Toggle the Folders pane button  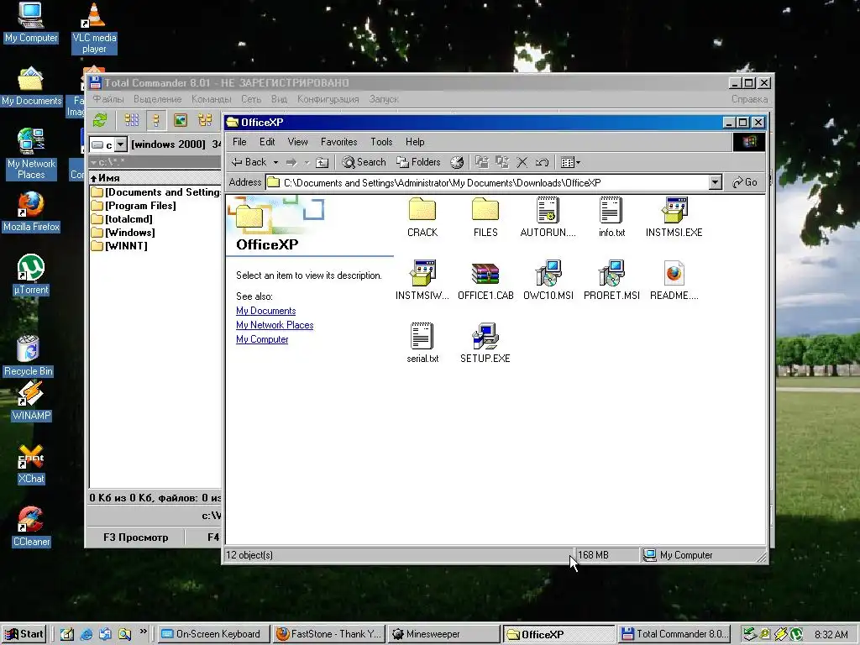tap(418, 162)
